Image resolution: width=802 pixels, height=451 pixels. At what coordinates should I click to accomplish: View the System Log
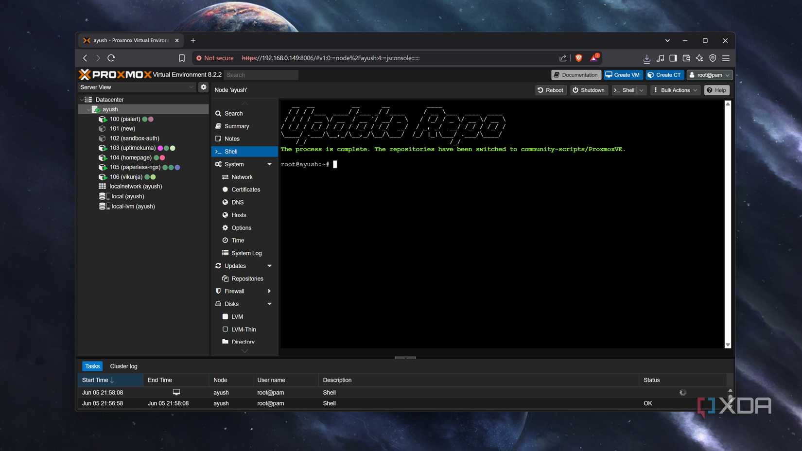coord(246,253)
